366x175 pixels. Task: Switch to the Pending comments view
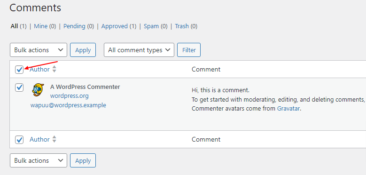(74, 26)
